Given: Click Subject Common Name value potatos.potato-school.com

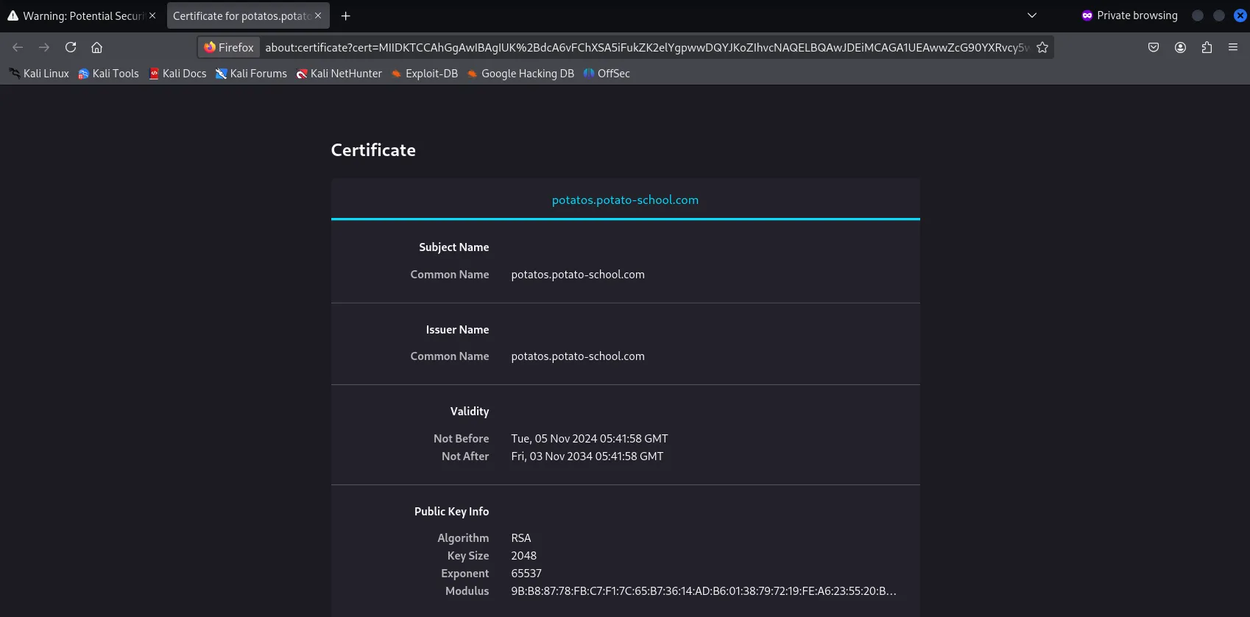Looking at the screenshot, I should [578, 275].
